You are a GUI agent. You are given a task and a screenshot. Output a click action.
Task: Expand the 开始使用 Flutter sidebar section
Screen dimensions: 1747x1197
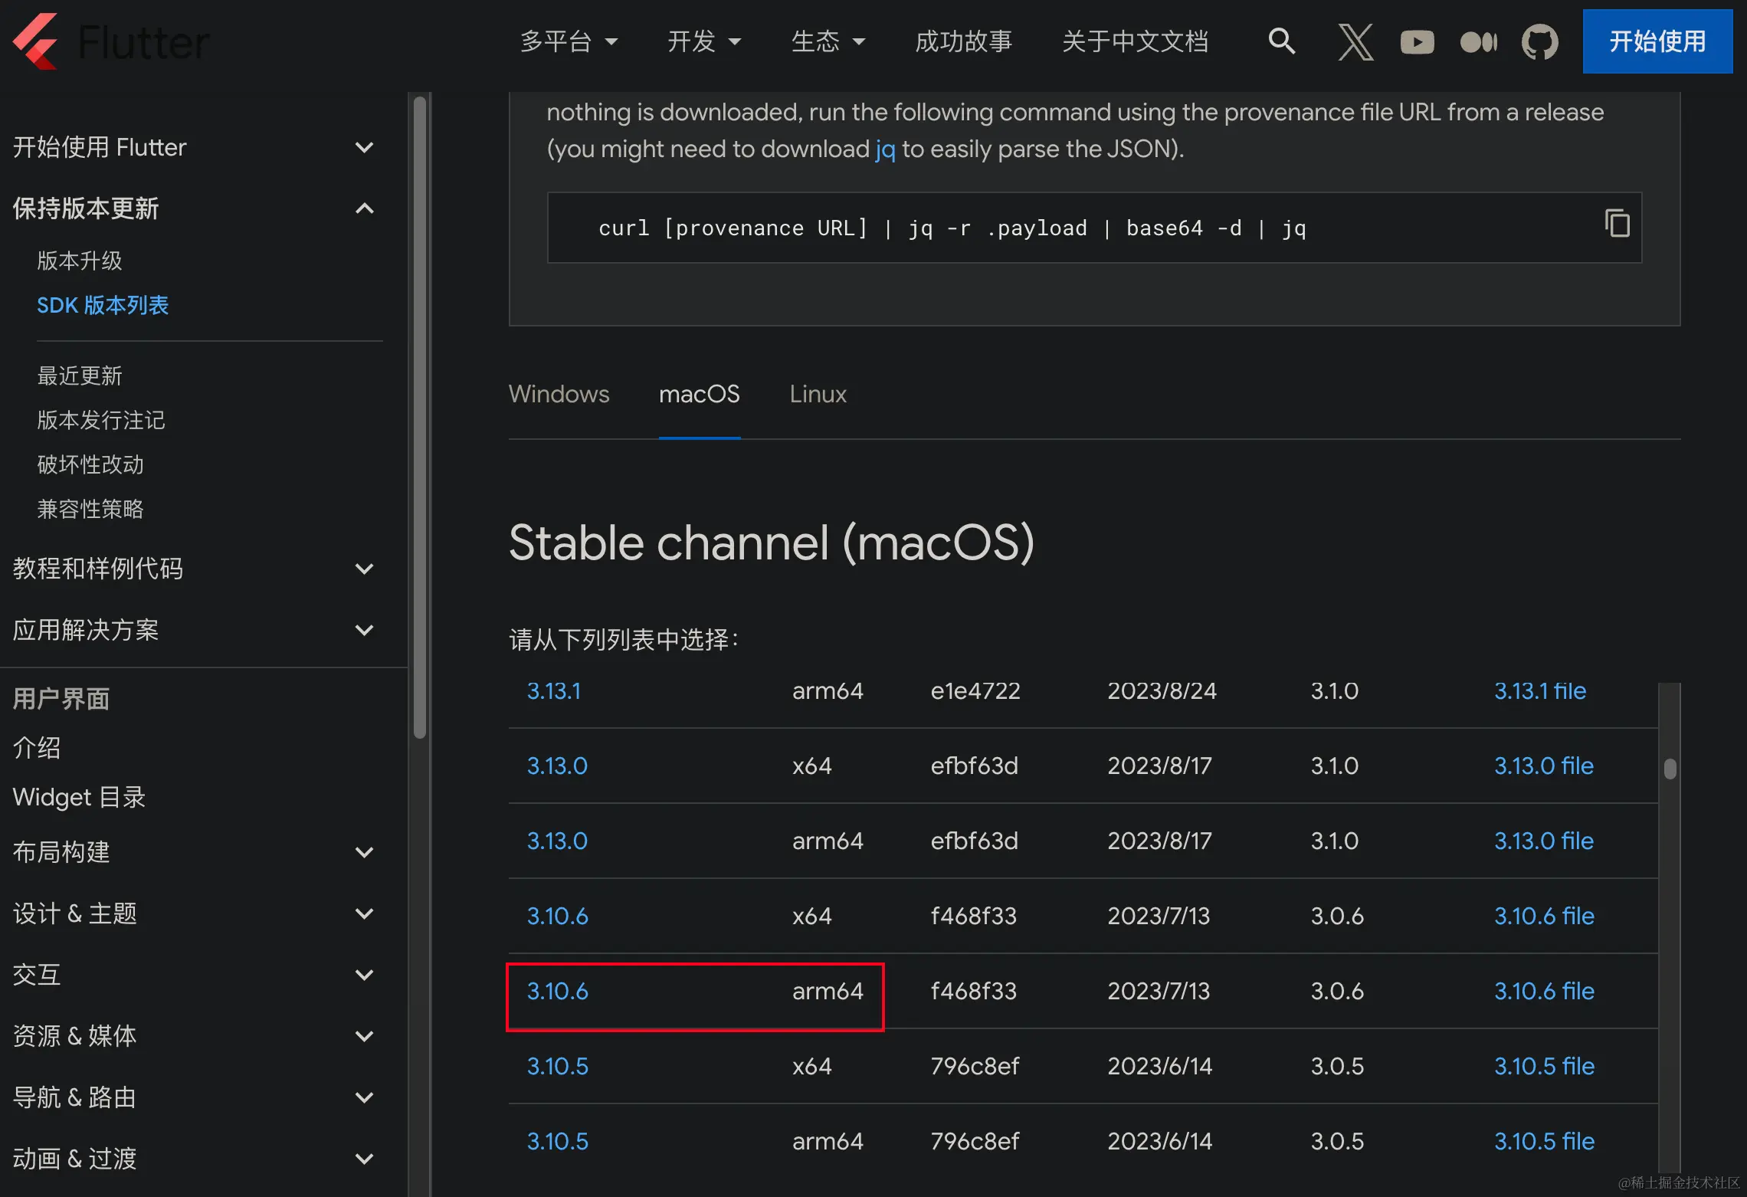pyautogui.click(x=365, y=147)
